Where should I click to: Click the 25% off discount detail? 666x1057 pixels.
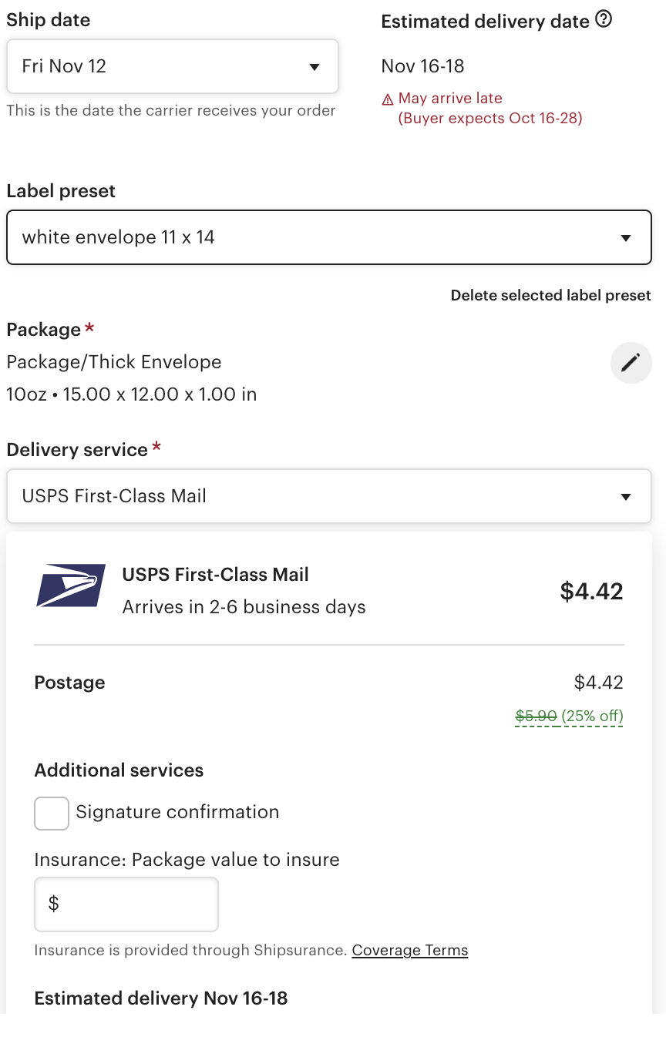[592, 716]
